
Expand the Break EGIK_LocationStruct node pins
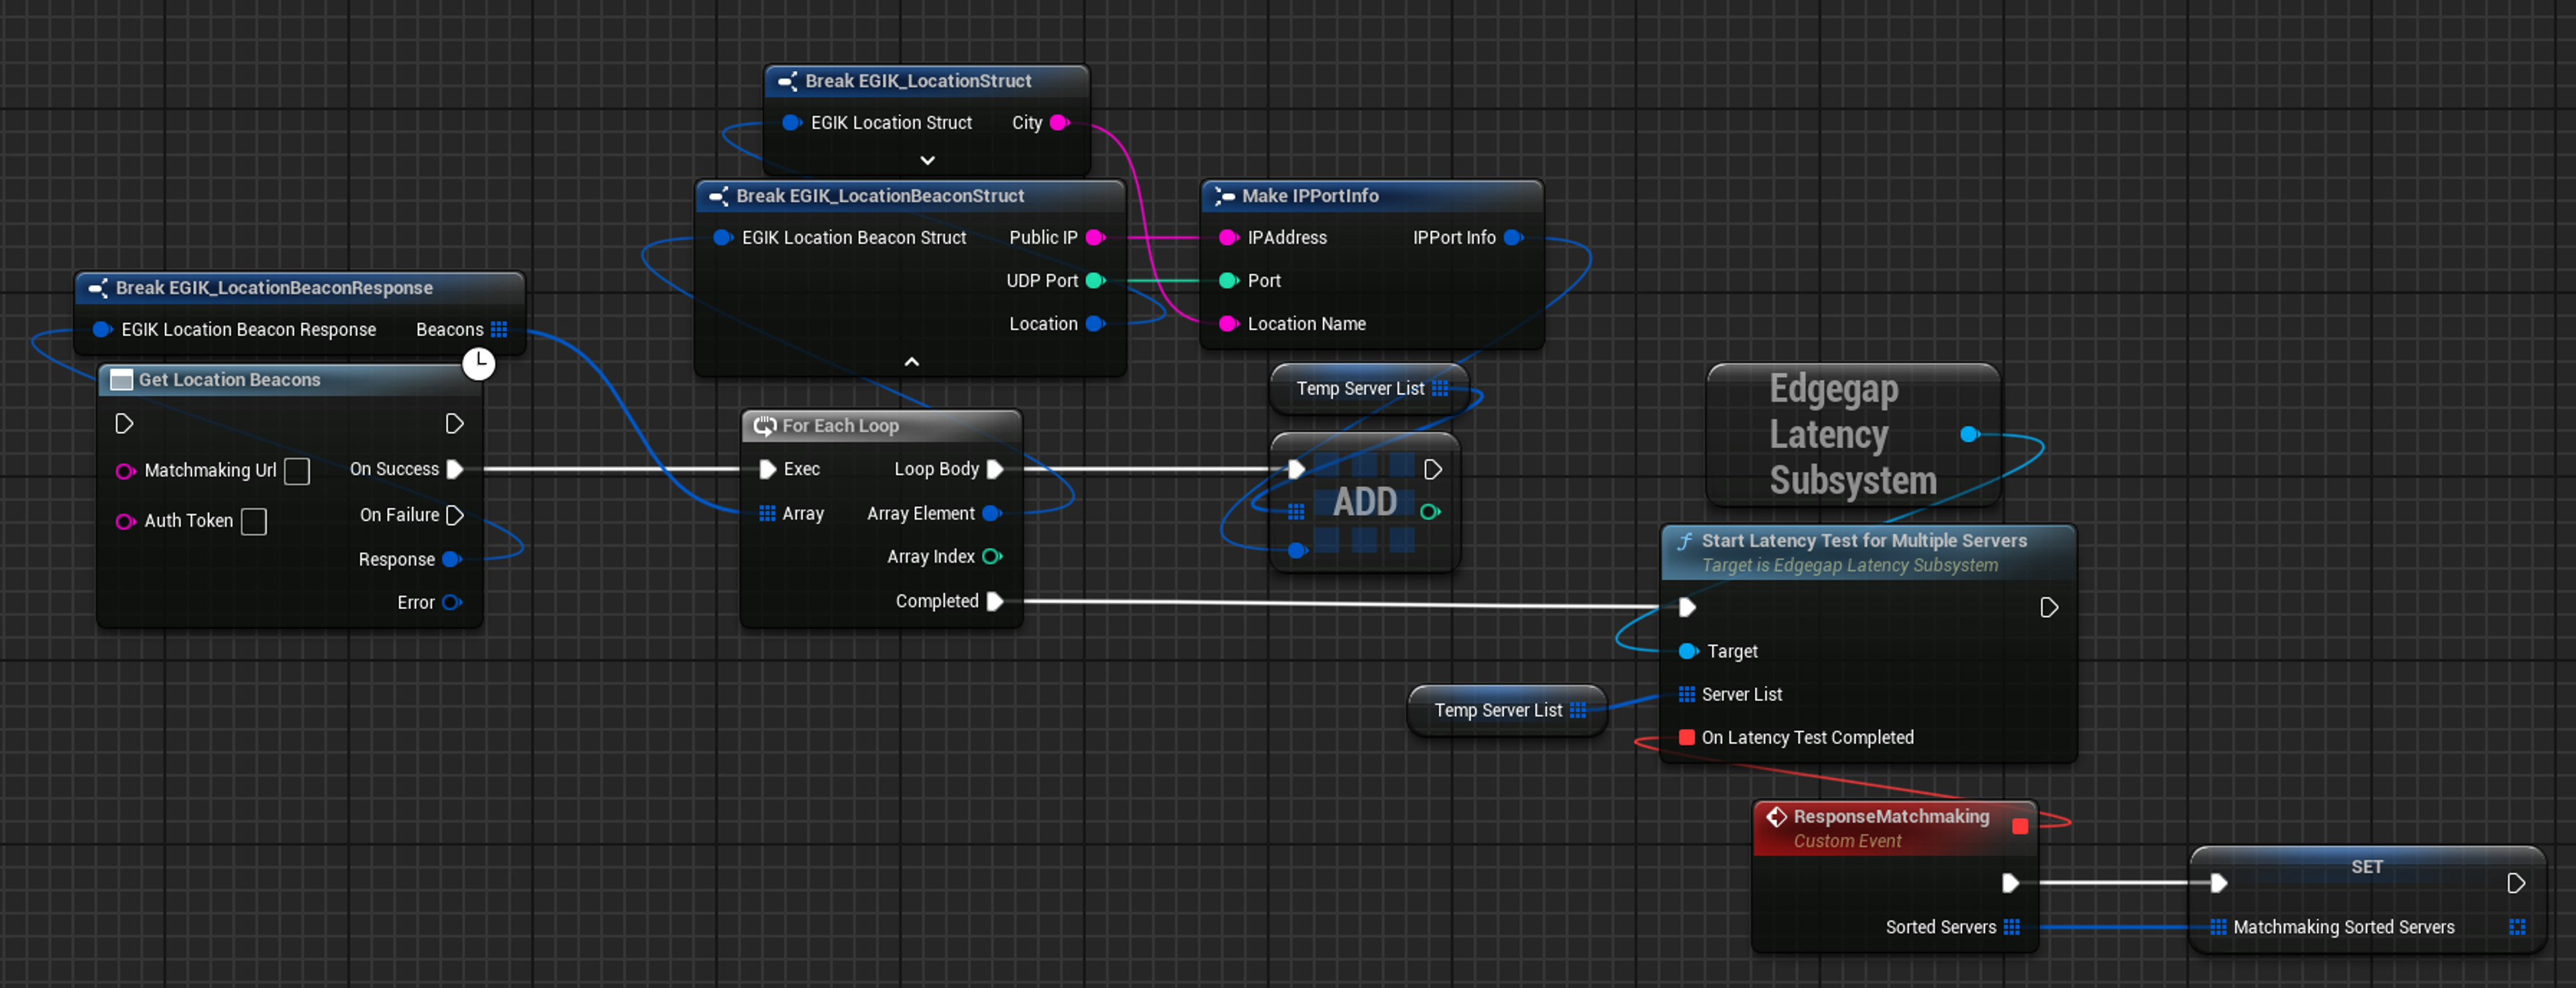pyautogui.click(x=927, y=160)
